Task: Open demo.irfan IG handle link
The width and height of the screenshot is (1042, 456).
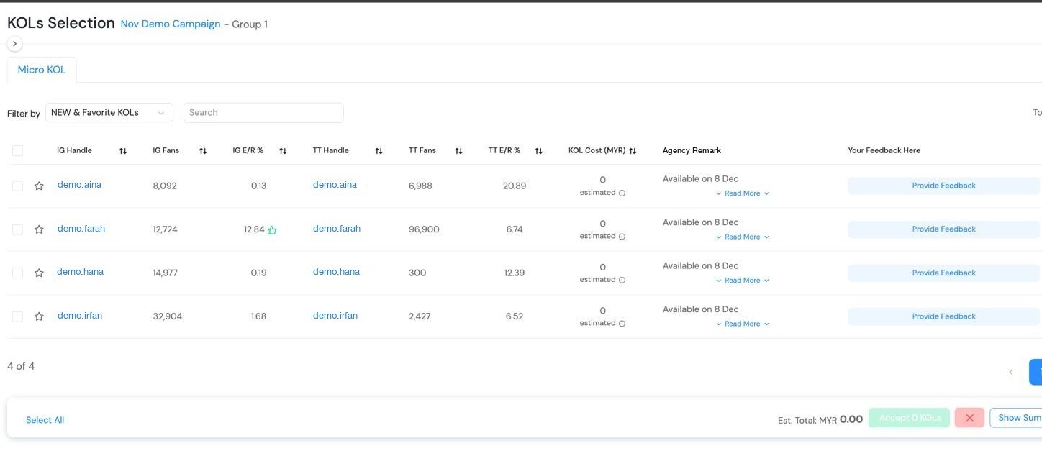Action: [x=80, y=316]
